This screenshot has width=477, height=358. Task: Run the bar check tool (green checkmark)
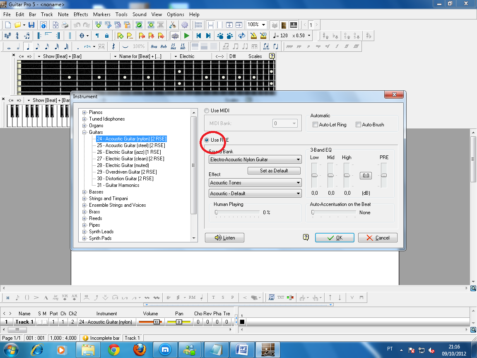pyautogui.click(x=139, y=25)
